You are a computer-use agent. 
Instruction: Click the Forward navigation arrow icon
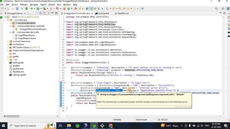pos(134,9)
